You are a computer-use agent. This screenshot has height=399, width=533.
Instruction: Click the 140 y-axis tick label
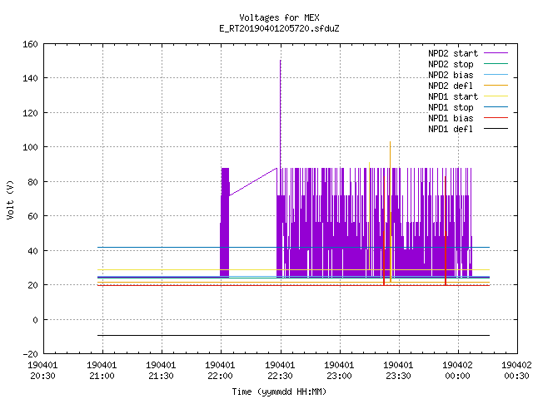pos(30,78)
